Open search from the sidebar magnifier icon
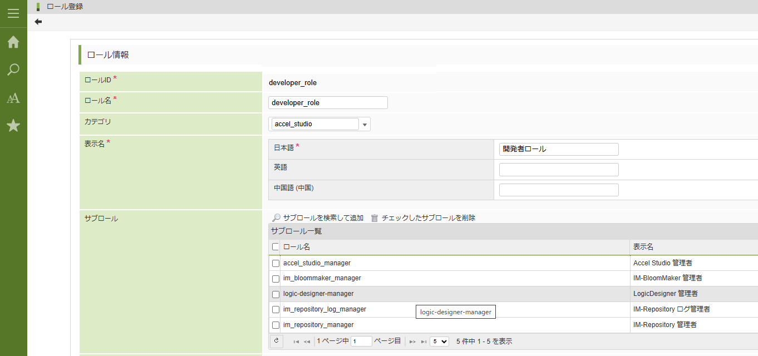 coord(13,70)
